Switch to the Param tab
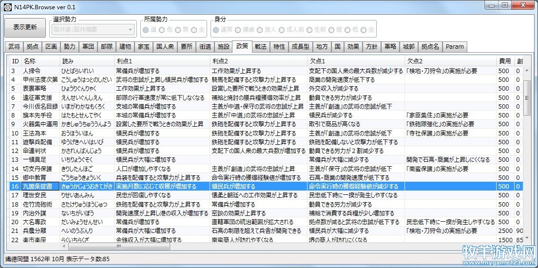 click(455, 47)
